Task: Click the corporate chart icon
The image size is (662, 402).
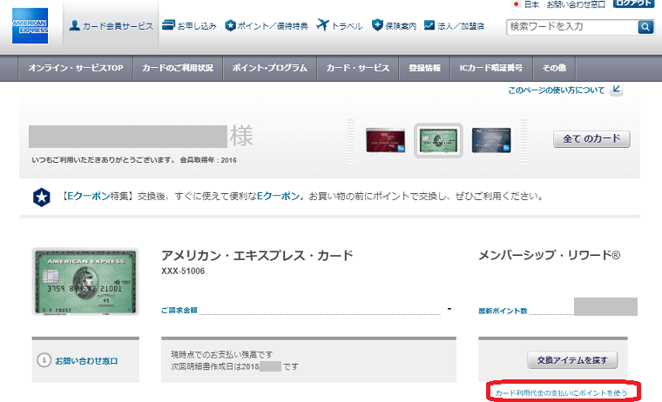Action: tap(429, 25)
